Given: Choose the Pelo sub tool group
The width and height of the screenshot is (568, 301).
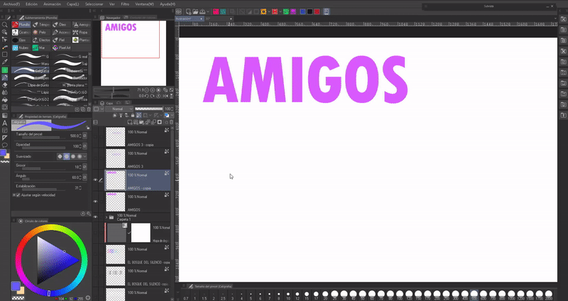Looking at the screenshot, I should [40, 32].
